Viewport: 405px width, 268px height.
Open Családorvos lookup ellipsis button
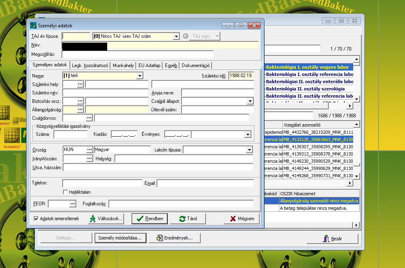[89, 118]
